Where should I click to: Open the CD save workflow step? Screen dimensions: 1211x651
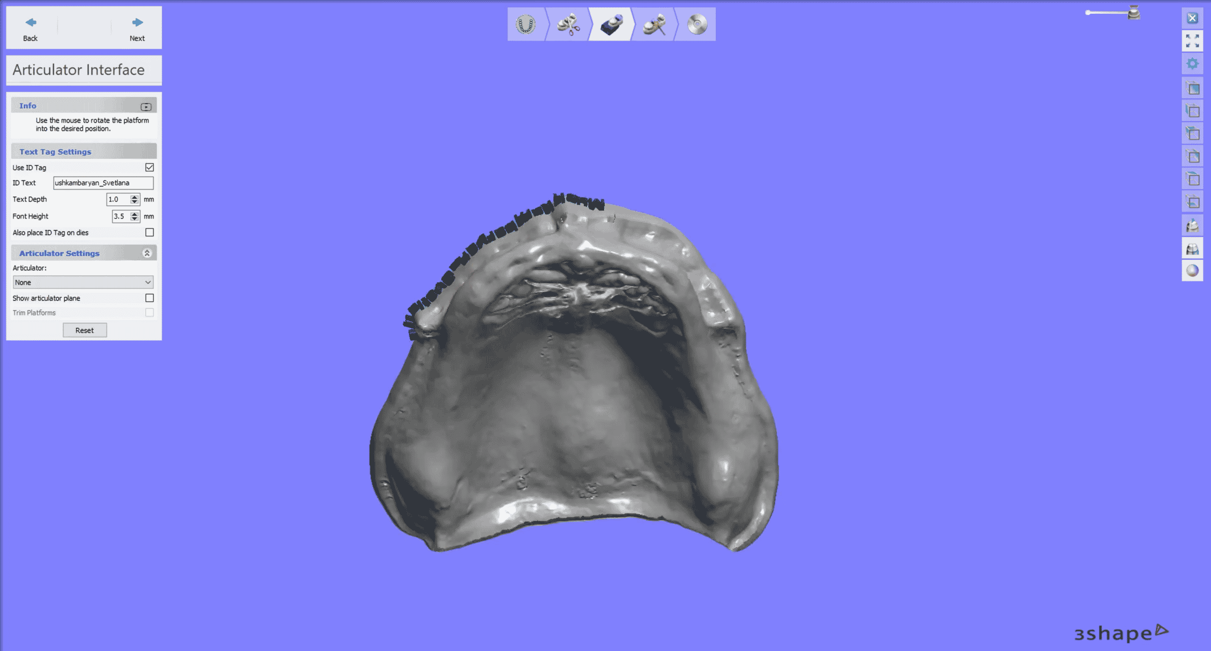tap(697, 24)
